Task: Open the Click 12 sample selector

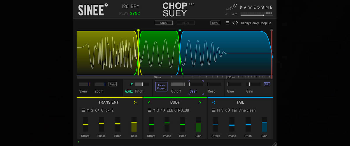Action: click(x=107, y=110)
